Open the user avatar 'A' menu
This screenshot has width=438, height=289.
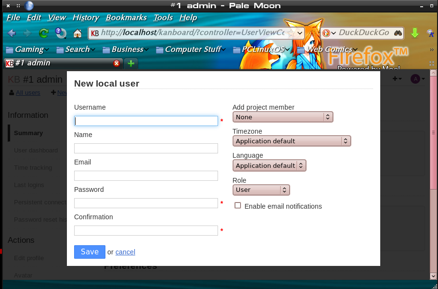(418, 79)
